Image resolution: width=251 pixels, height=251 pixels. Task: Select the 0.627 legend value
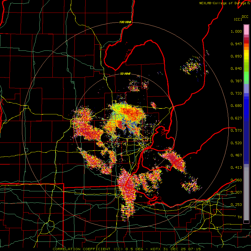pos(236,118)
